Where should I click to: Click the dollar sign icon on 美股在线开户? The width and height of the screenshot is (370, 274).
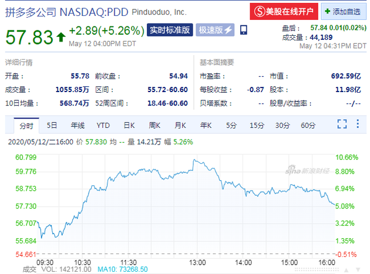click(260, 11)
